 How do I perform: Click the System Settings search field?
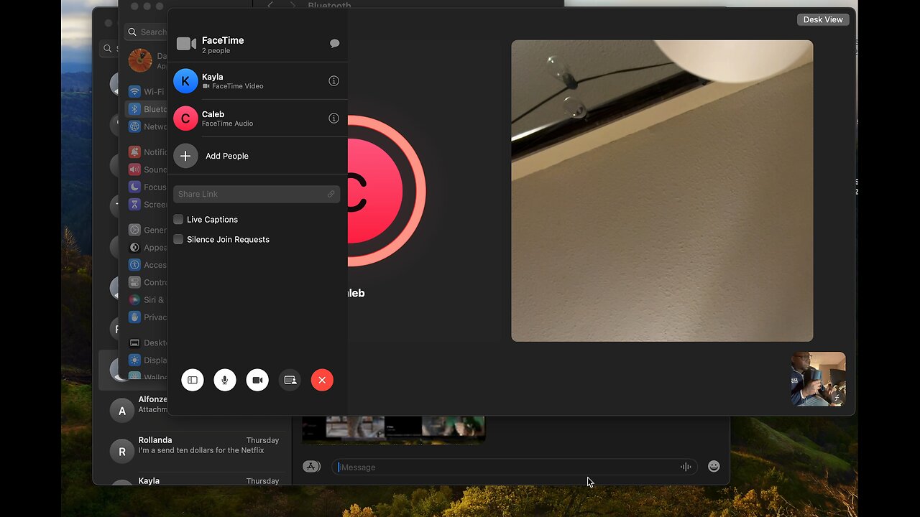[x=146, y=32]
